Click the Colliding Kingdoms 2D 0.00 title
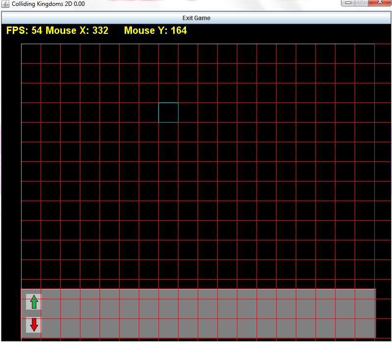The height and width of the screenshot is (342, 392). coord(48,4)
